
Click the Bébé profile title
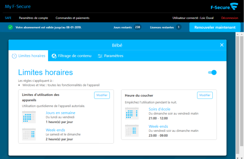click(117, 45)
